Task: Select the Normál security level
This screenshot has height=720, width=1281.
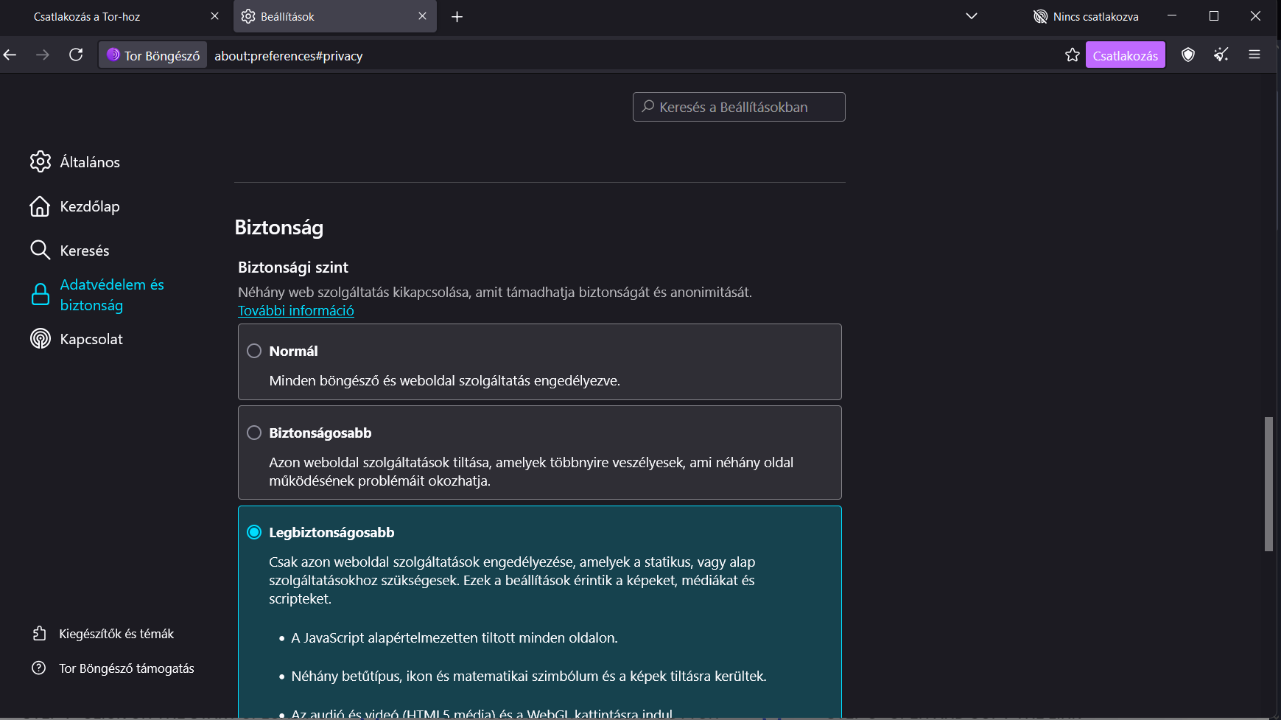Action: click(254, 351)
